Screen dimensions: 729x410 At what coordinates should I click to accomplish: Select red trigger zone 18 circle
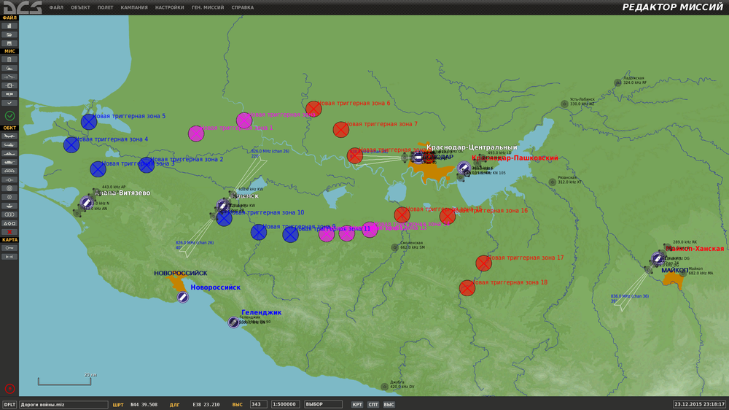[x=467, y=287]
